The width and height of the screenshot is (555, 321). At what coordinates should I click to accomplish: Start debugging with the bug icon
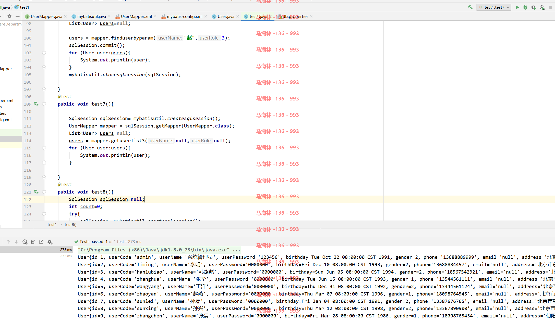(x=525, y=7)
